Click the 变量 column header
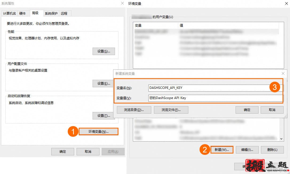Screen dimensions: 290x174 (156, 26)
